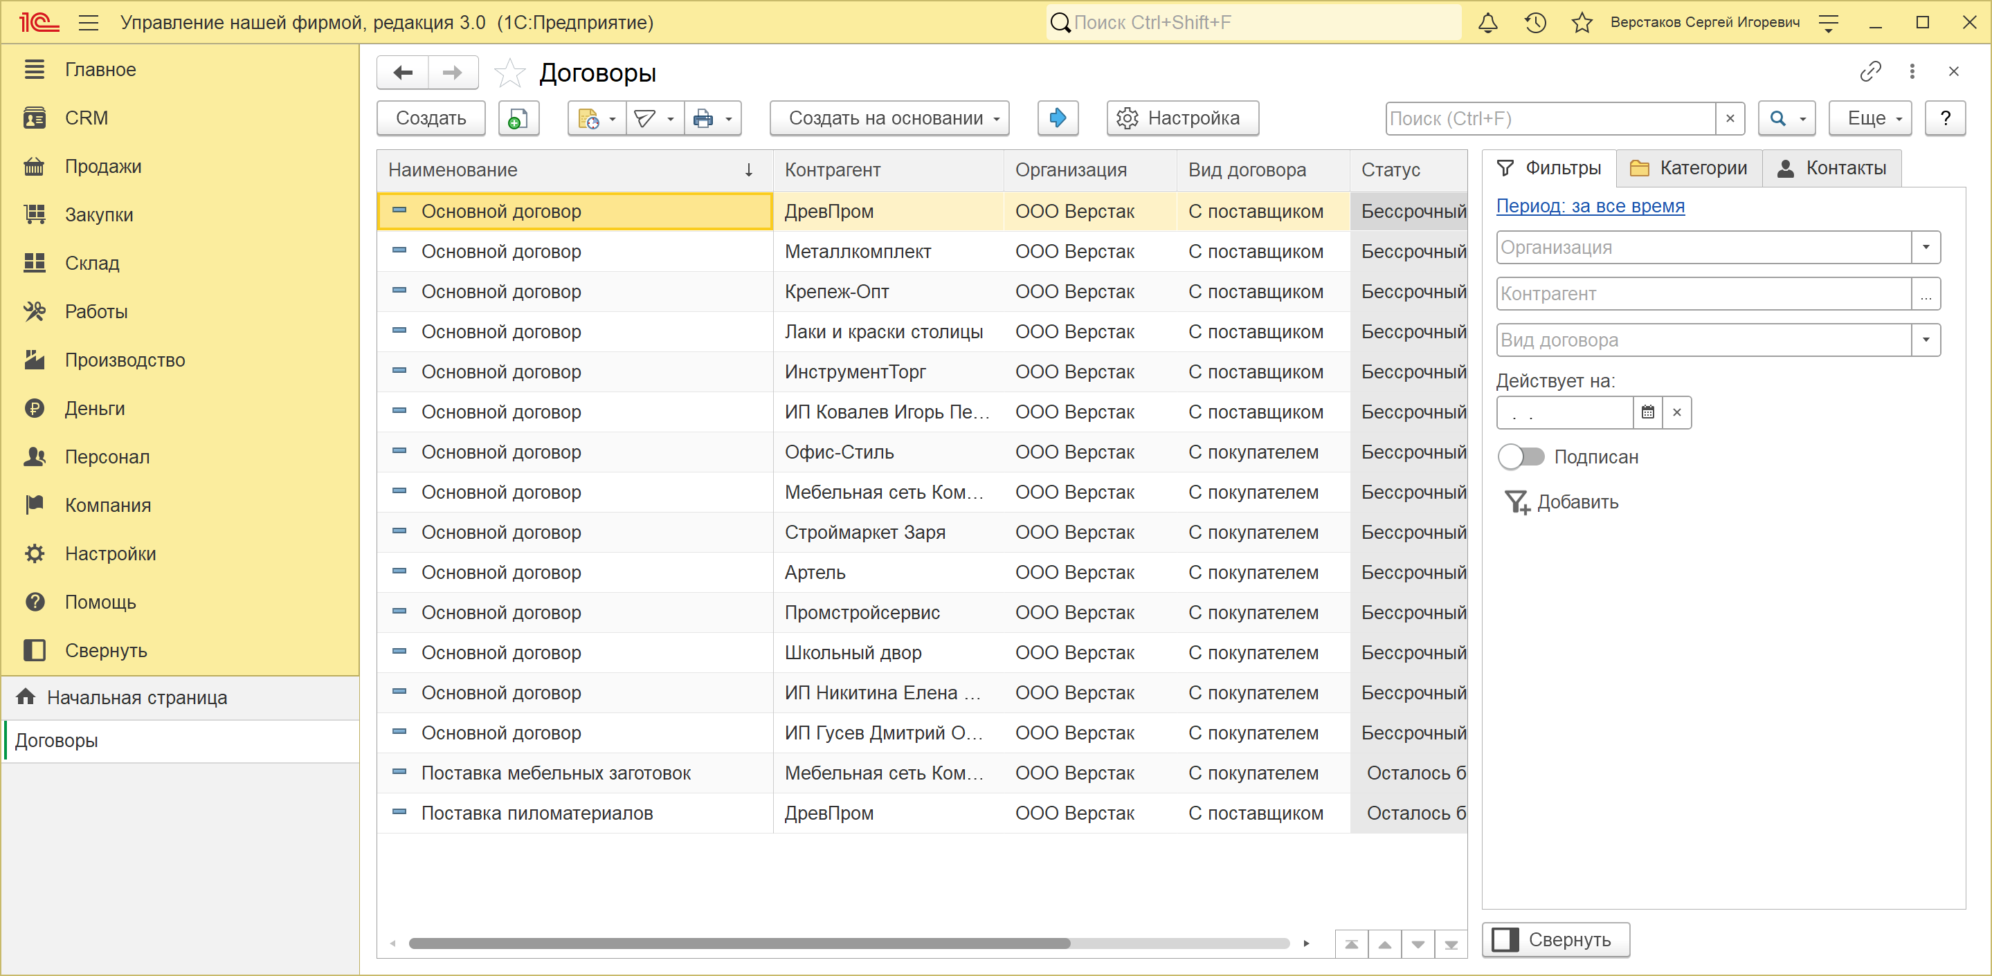
Task: Move one row down in list
Action: (x=1418, y=944)
